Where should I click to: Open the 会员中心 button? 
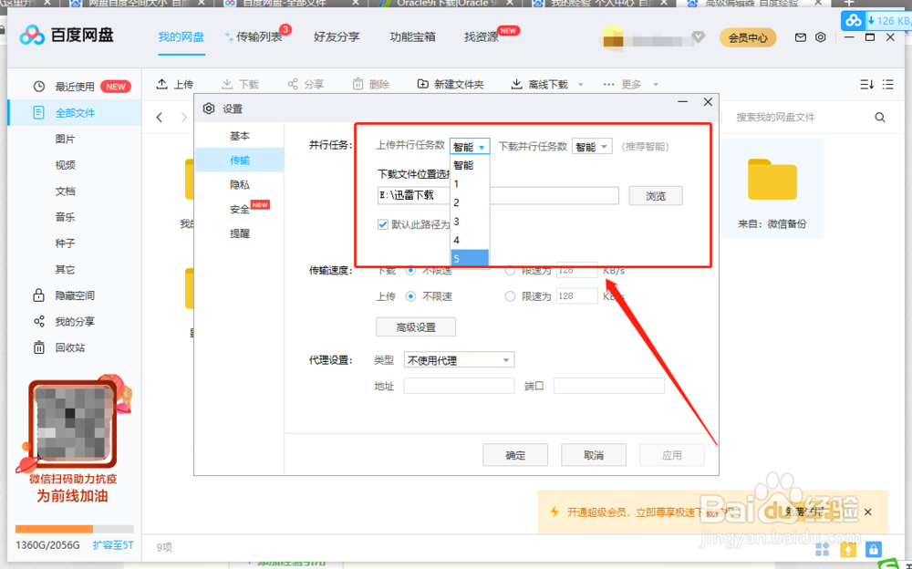point(748,37)
